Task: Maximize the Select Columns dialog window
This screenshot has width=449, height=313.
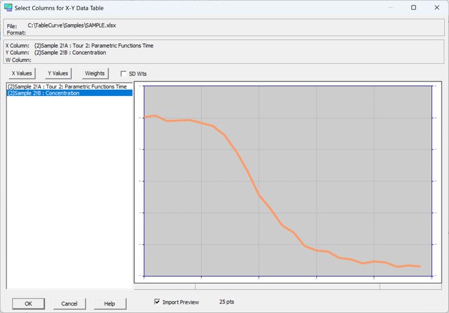Action: 413,8
